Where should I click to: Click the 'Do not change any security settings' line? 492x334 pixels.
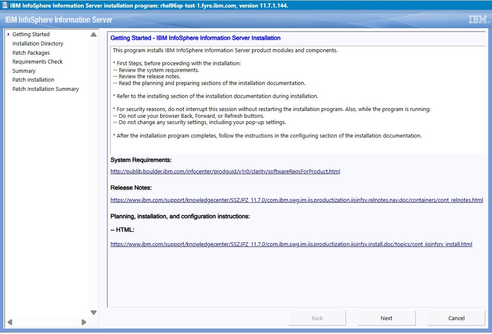199,122
